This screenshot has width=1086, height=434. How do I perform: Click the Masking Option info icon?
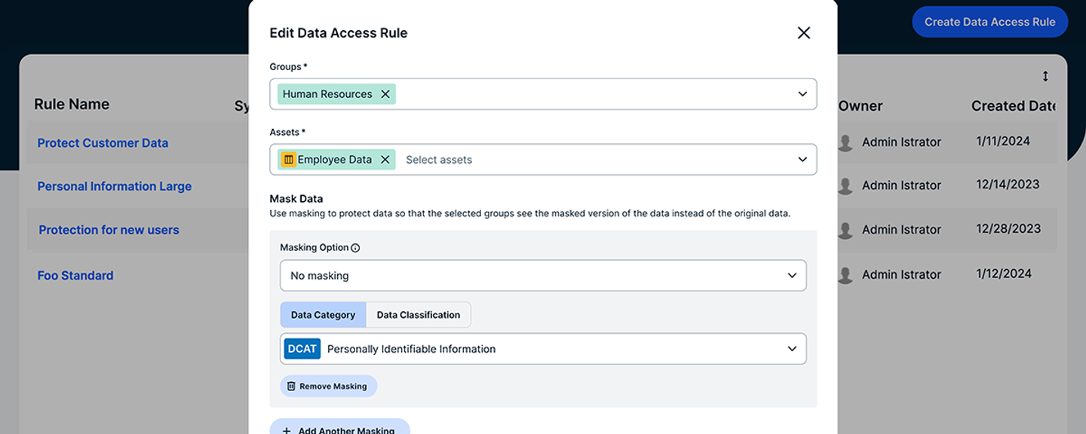pos(355,248)
